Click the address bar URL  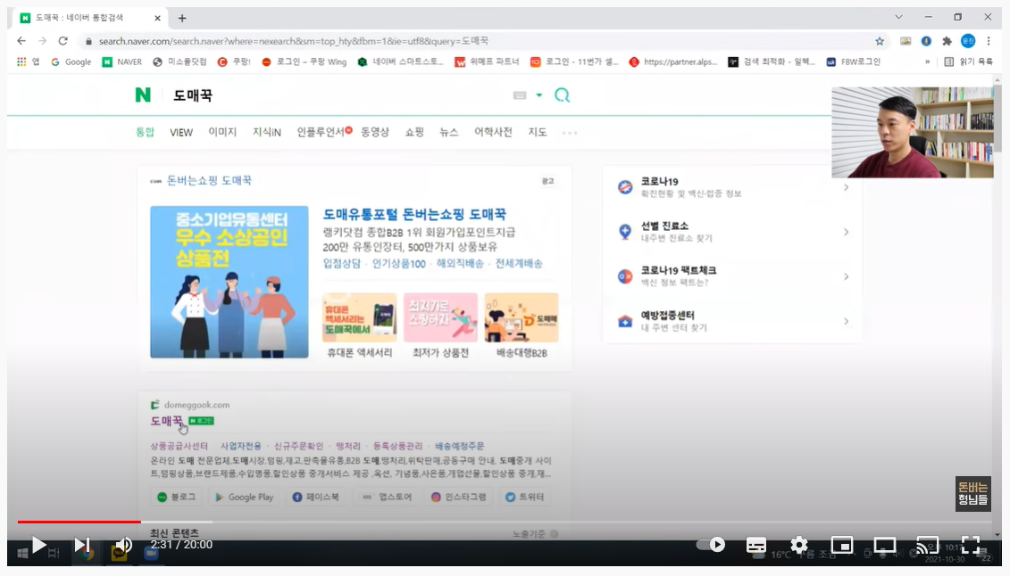pyautogui.click(x=293, y=41)
